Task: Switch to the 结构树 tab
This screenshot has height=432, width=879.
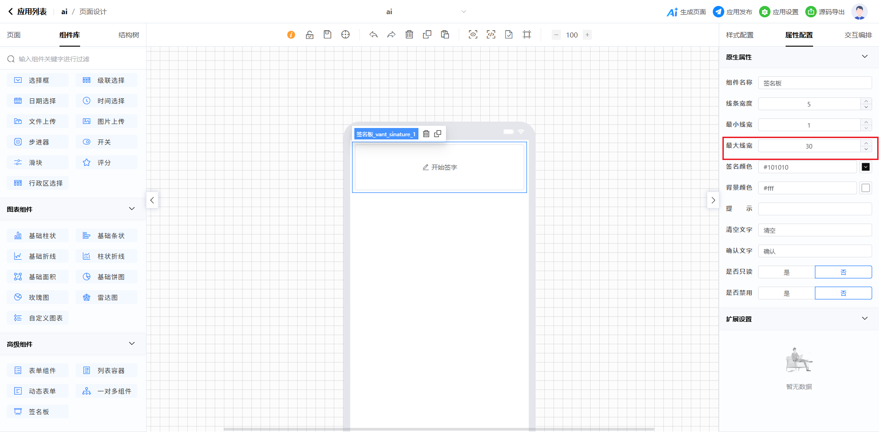Action: click(x=129, y=35)
